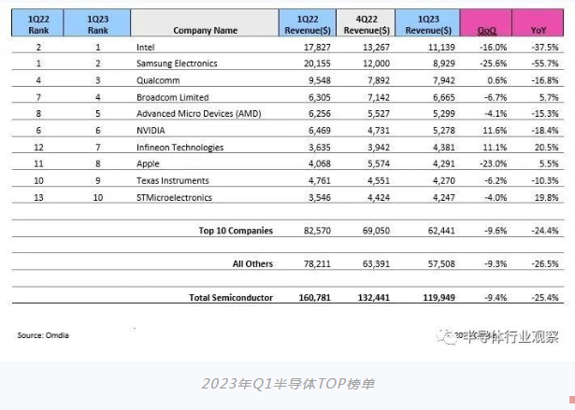Select the Qualcomm company name cell
This screenshot has width=575, height=410.
point(158,80)
